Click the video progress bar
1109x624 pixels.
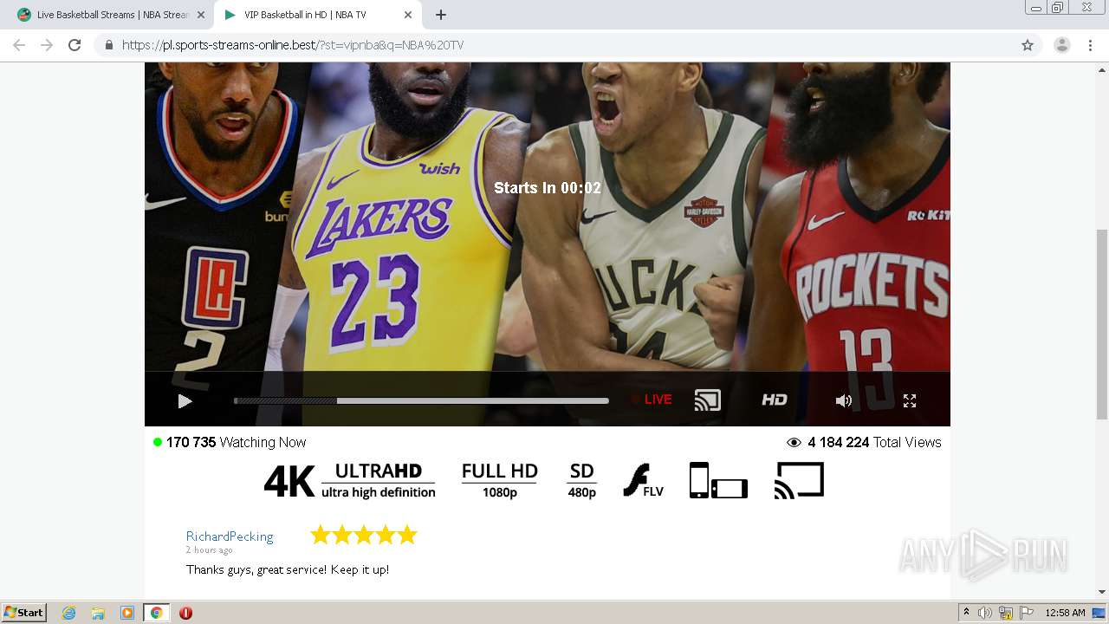421,400
